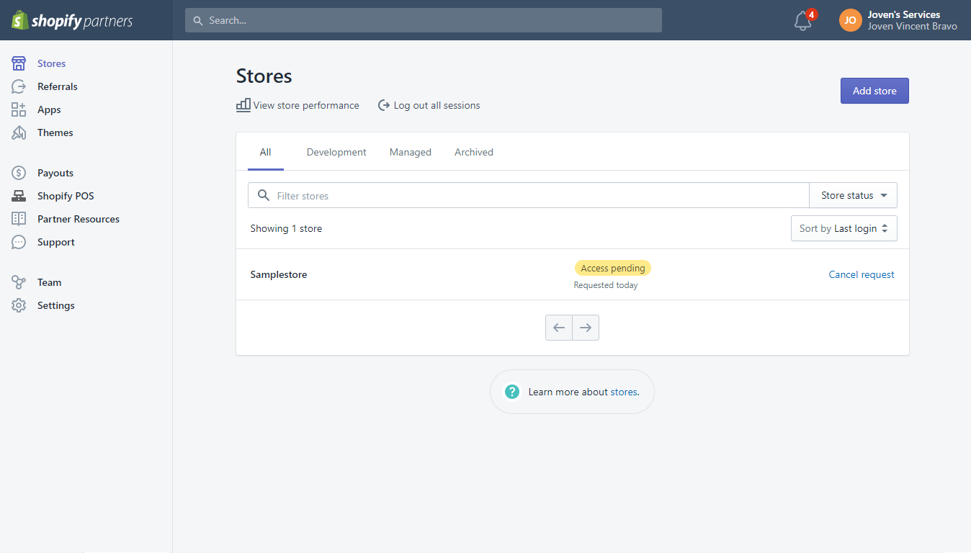The image size is (971, 553).
Task: Click the Stores storefront icon in sidebar
Action: (x=19, y=63)
